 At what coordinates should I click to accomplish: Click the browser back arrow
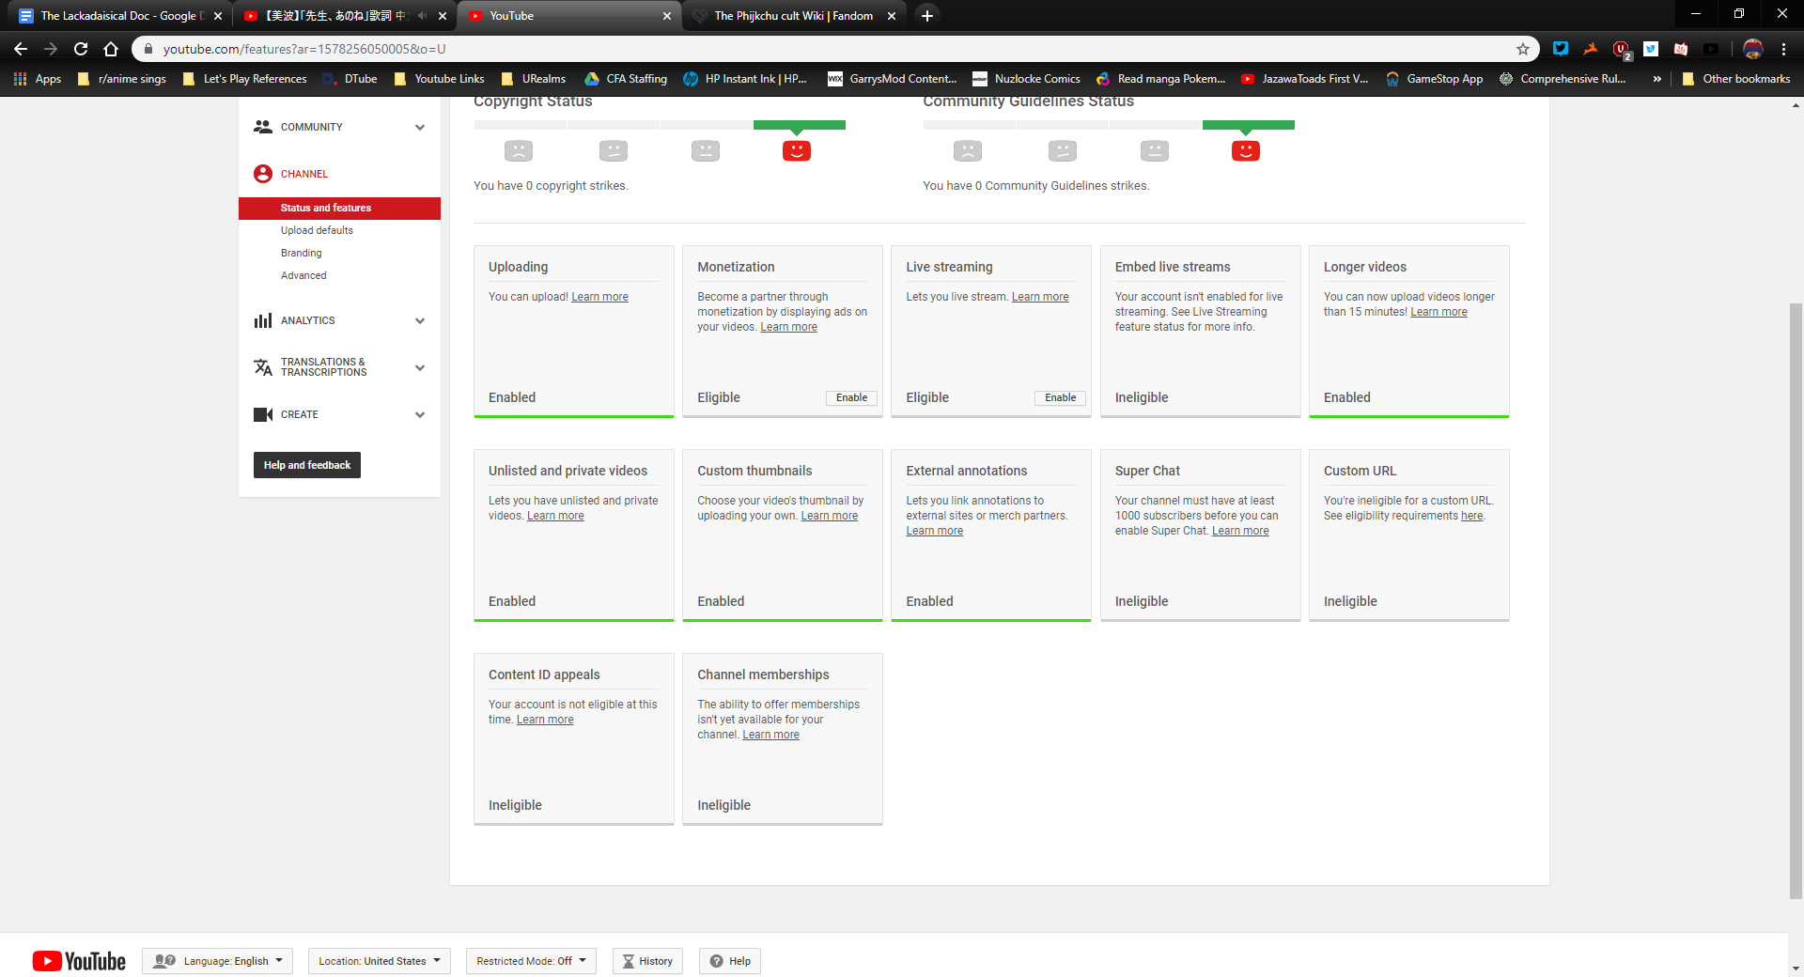pos(21,49)
